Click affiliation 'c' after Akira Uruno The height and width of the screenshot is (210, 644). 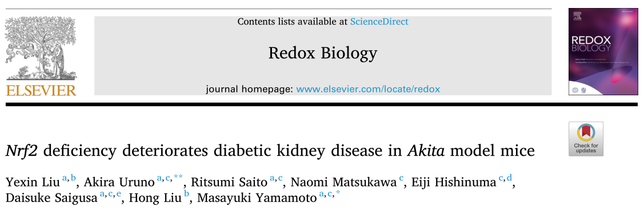point(168,178)
